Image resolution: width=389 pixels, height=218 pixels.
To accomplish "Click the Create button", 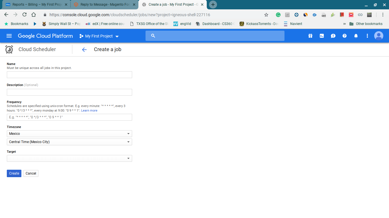I will pyautogui.click(x=14, y=173).
